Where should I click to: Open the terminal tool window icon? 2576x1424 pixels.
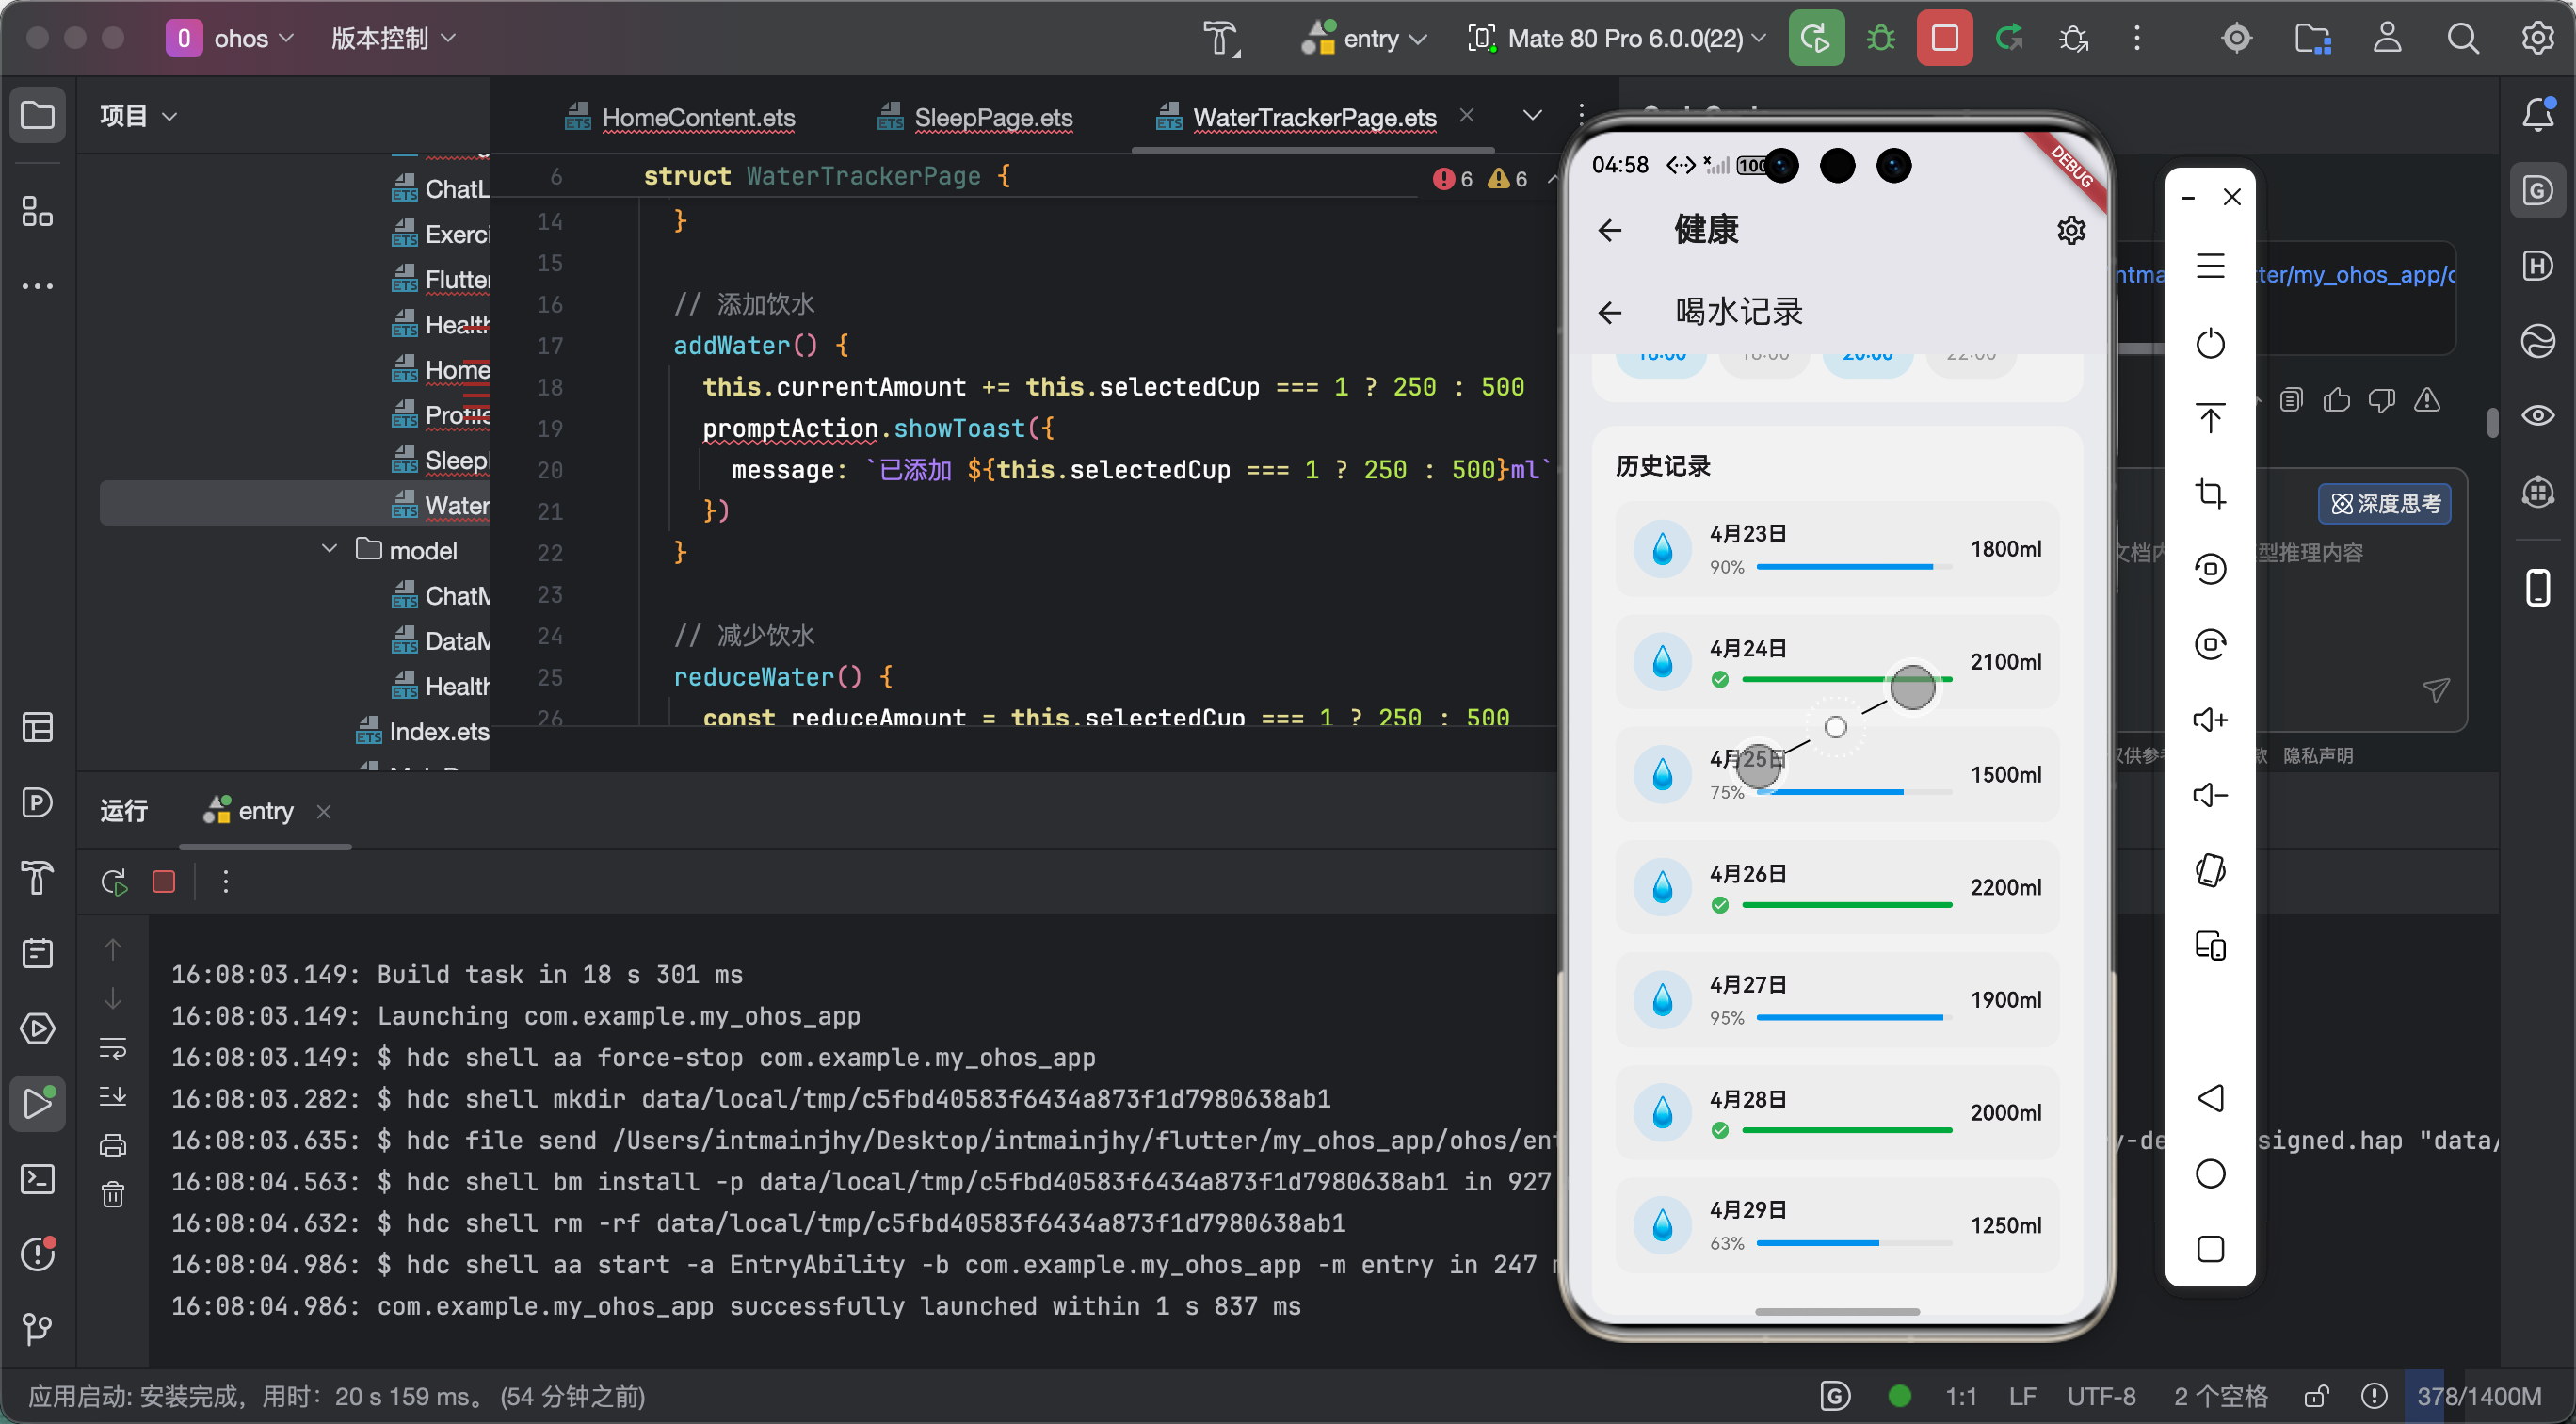pos(38,1179)
